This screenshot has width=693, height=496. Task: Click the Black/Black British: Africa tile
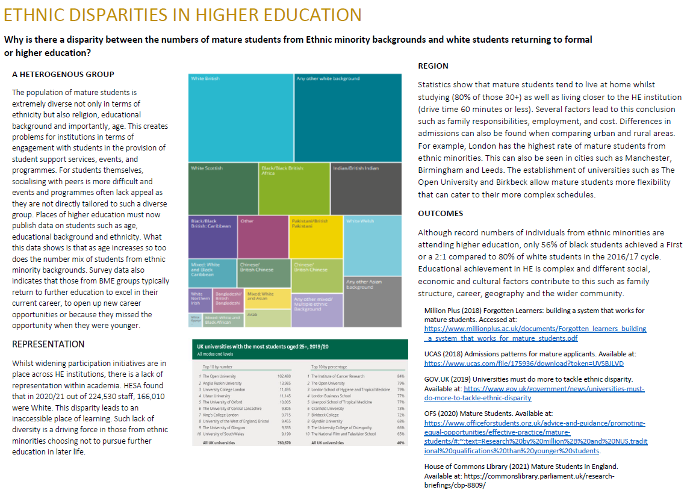tap(294, 188)
